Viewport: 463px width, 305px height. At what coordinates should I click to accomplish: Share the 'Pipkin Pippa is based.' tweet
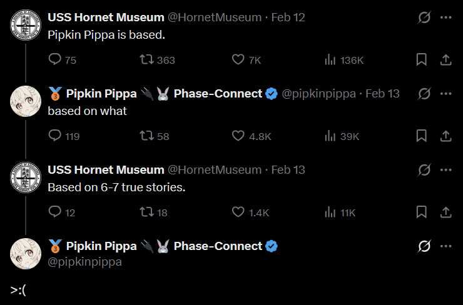pyautogui.click(x=446, y=60)
